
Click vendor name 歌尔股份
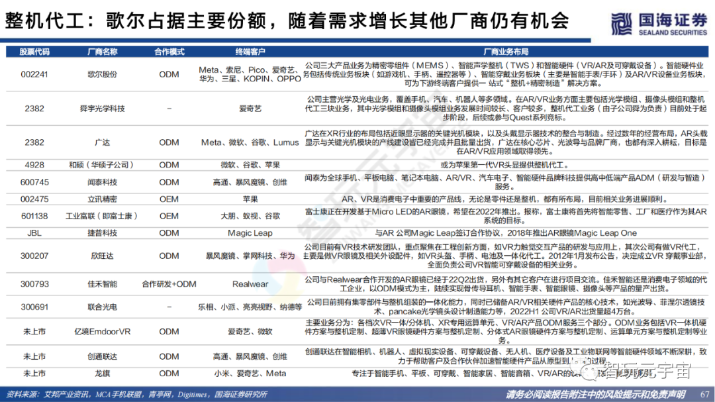click(102, 74)
